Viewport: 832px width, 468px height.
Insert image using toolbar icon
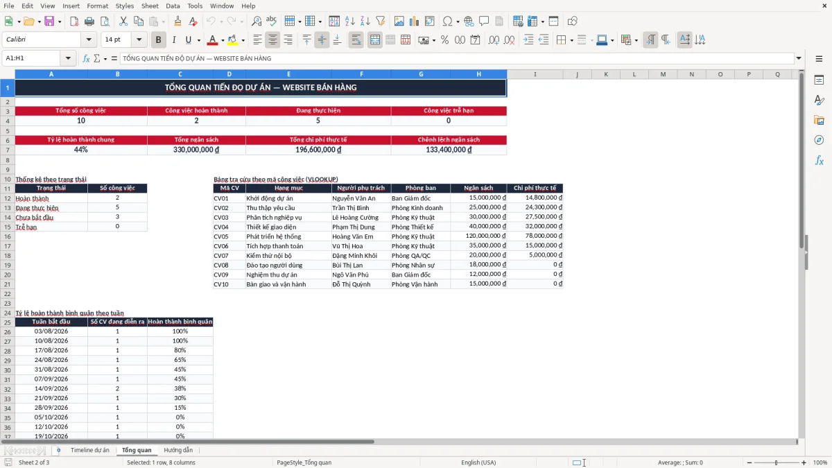point(399,21)
